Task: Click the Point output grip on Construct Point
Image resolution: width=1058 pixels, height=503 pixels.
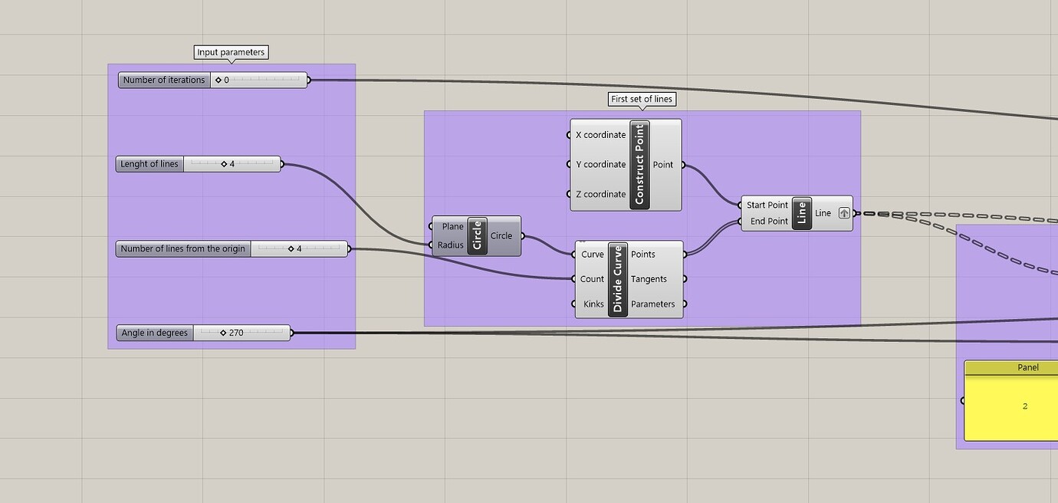Action: click(683, 164)
